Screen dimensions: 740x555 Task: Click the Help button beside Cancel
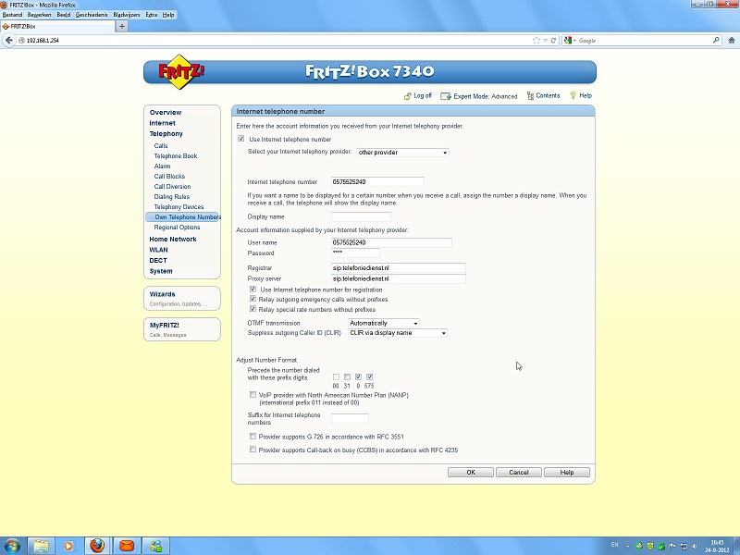567,473
